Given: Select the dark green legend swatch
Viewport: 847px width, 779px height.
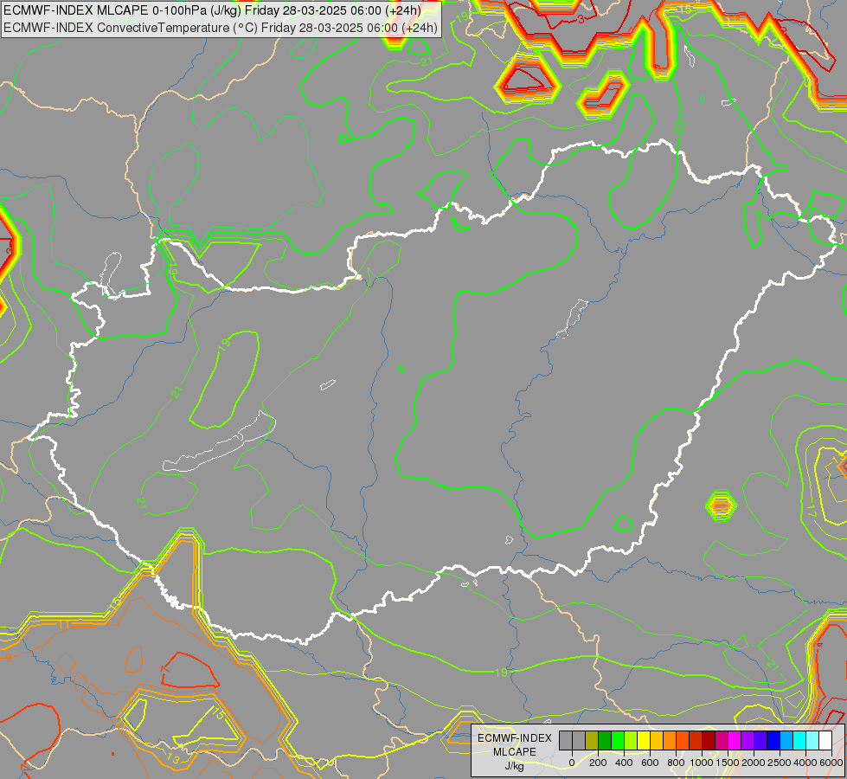Looking at the screenshot, I should coord(605,741).
